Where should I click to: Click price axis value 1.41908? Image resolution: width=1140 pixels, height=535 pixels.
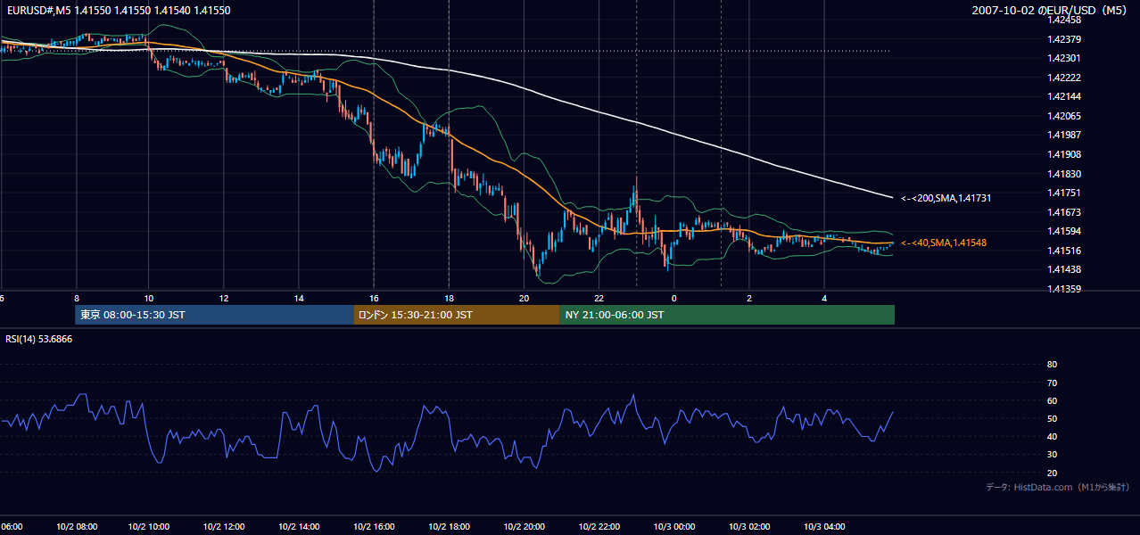click(x=1063, y=154)
